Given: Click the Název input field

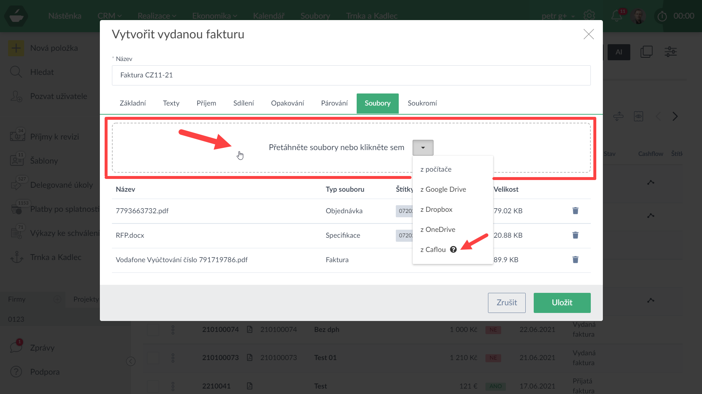Looking at the screenshot, I should pos(351,75).
